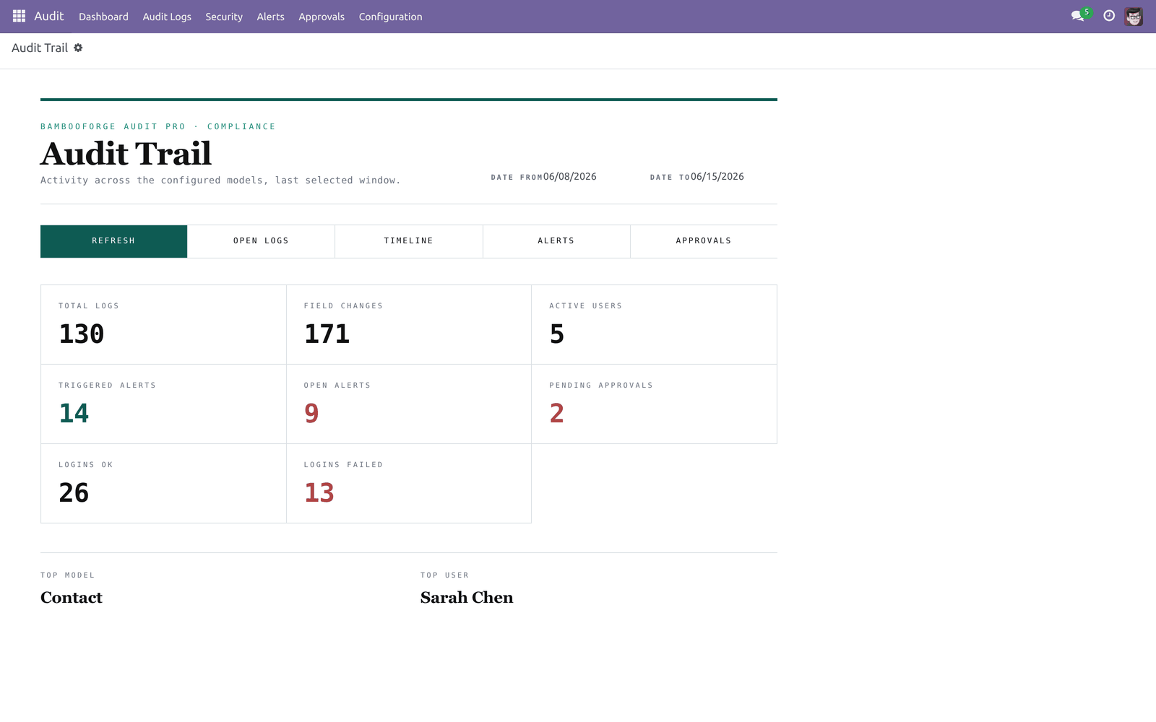Screen dimensions: 1156x722
Task: Open the apps grid menu icon
Action: point(20,16)
